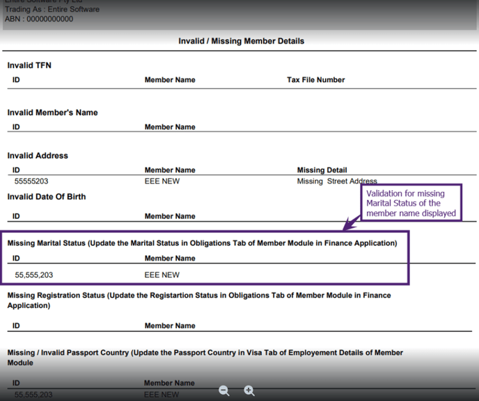The width and height of the screenshot is (479, 401).
Task: Click the 'Missing Marital Status' heading text
Action: [202, 243]
